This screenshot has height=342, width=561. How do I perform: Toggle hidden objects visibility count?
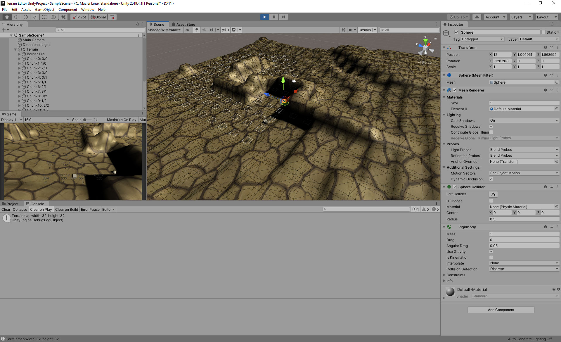coord(225,30)
